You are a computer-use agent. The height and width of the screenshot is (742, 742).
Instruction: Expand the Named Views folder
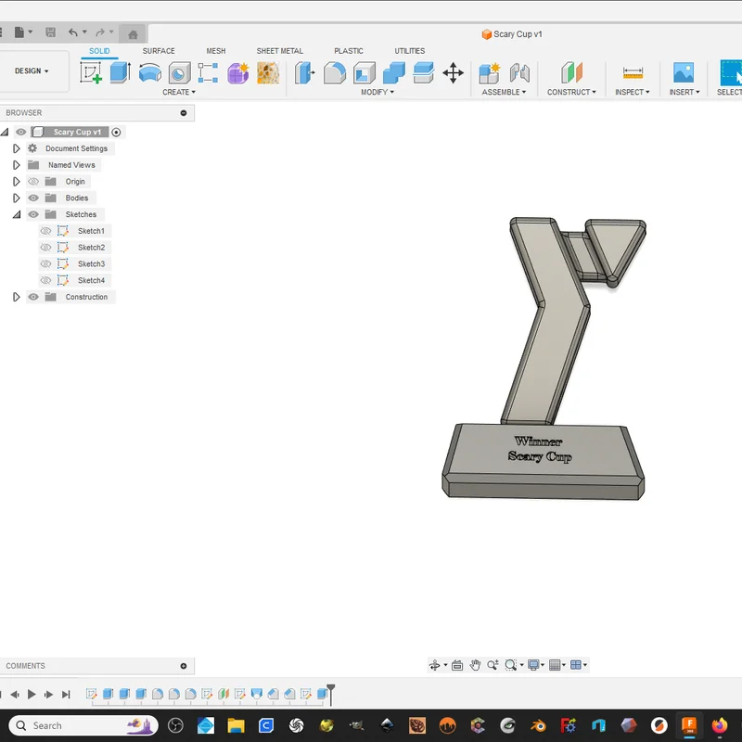click(16, 165)
